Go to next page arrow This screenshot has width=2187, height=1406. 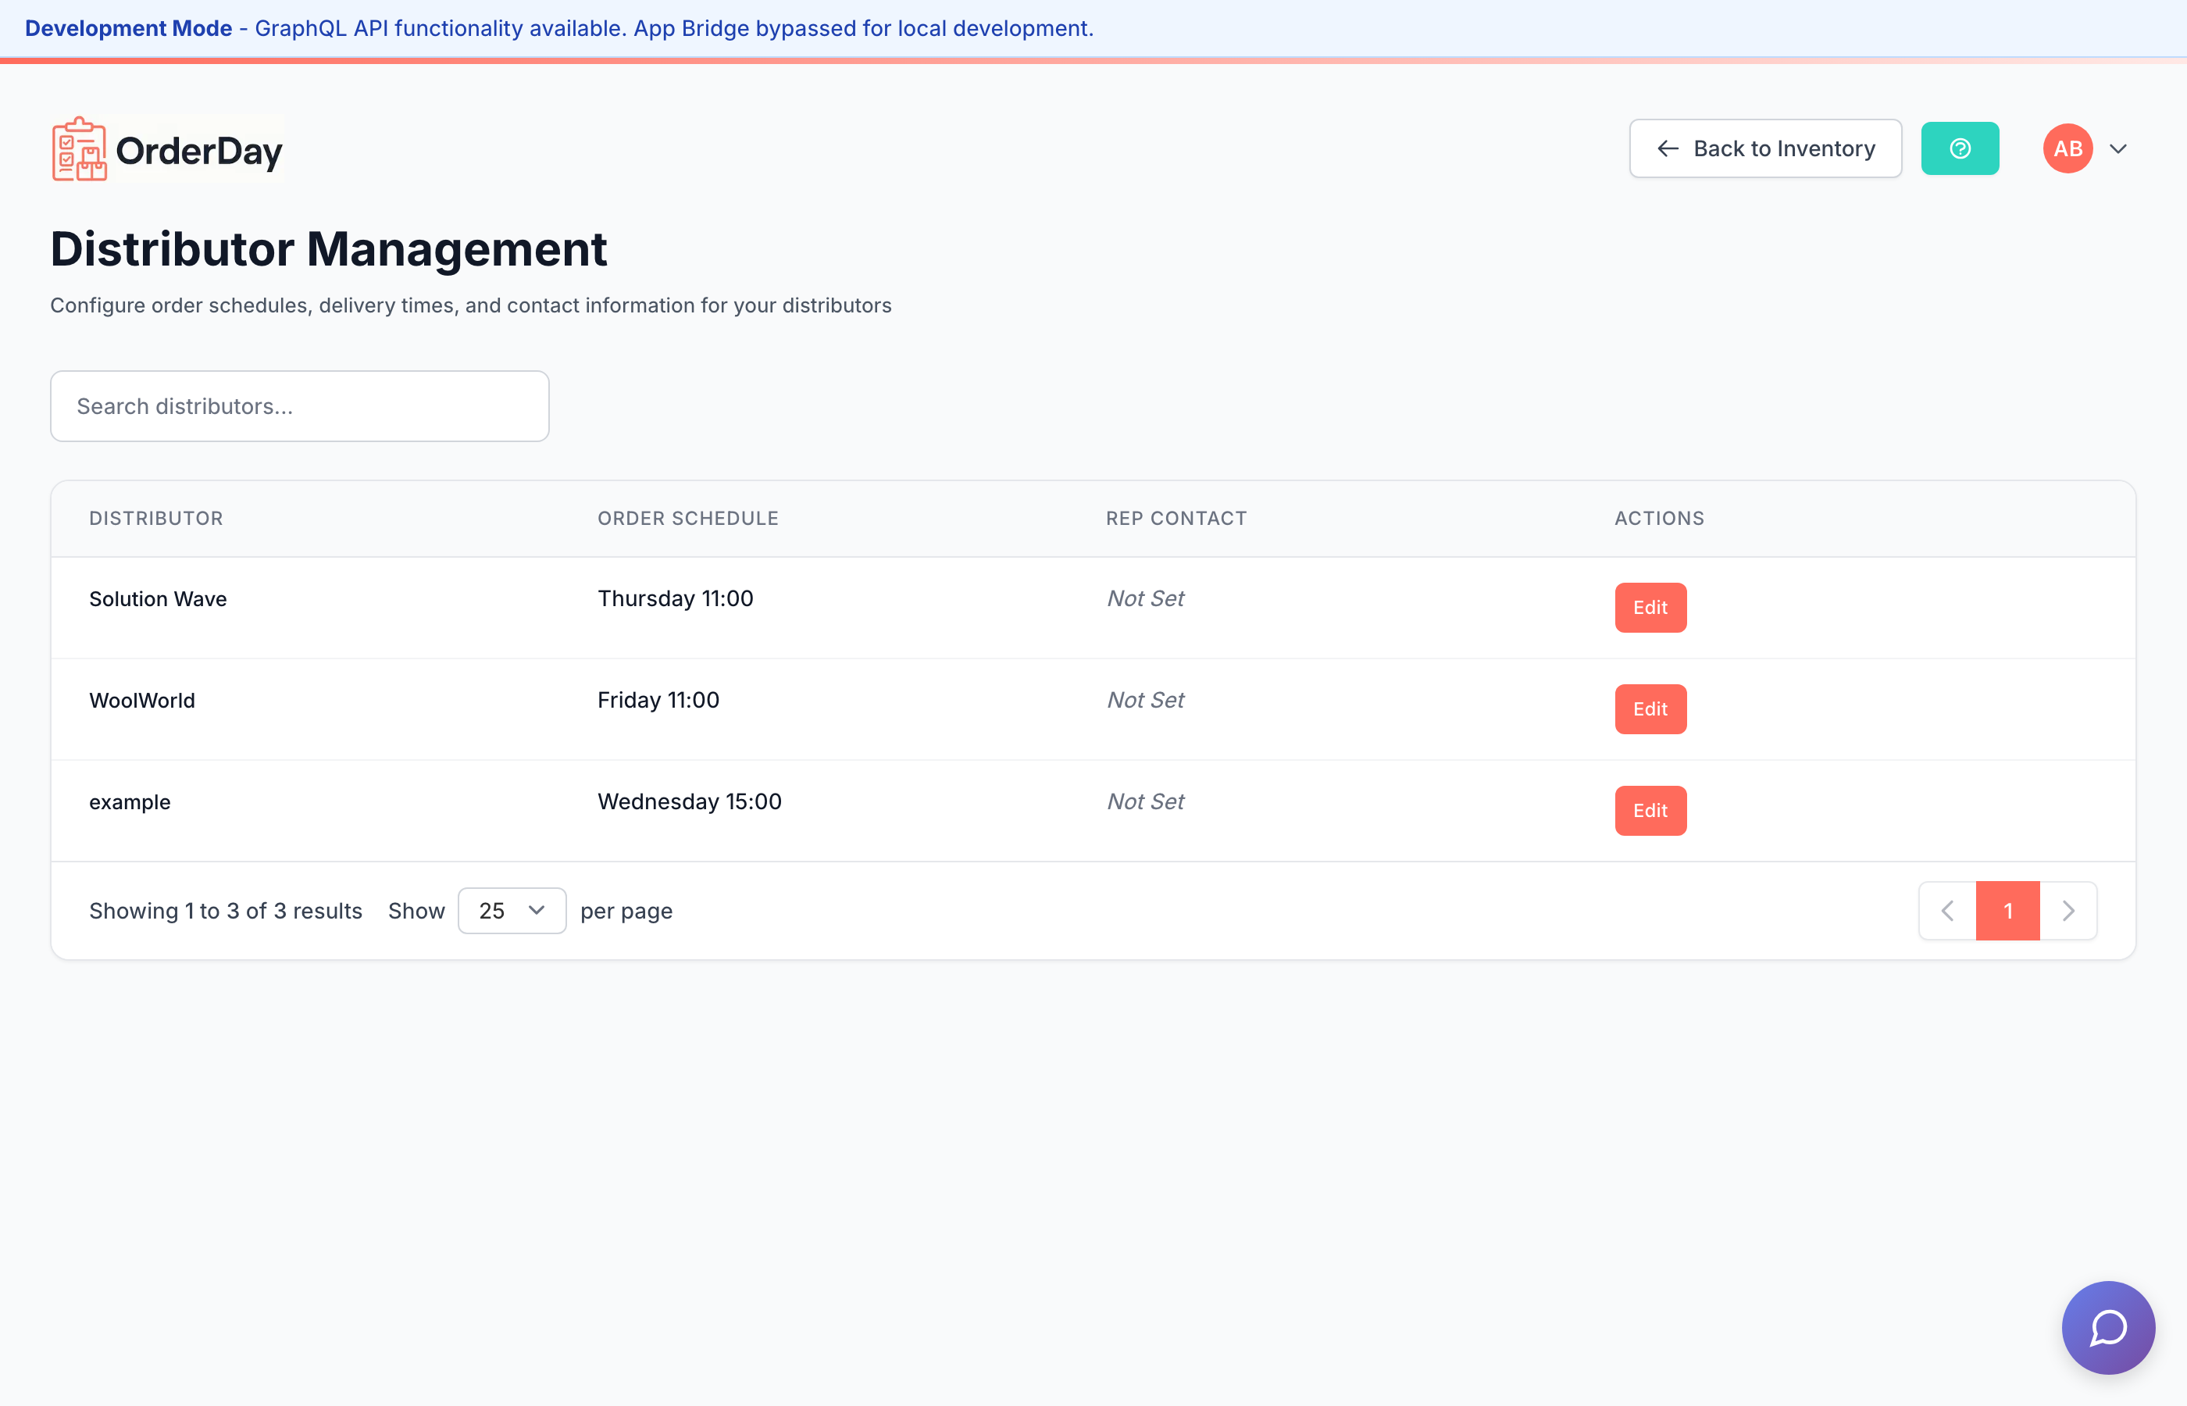pos(2068,910)
